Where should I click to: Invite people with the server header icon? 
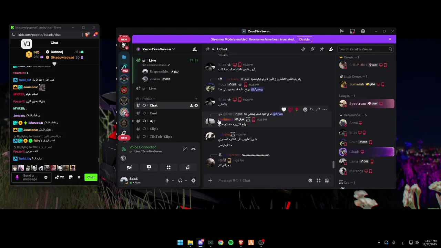point(195,49)
